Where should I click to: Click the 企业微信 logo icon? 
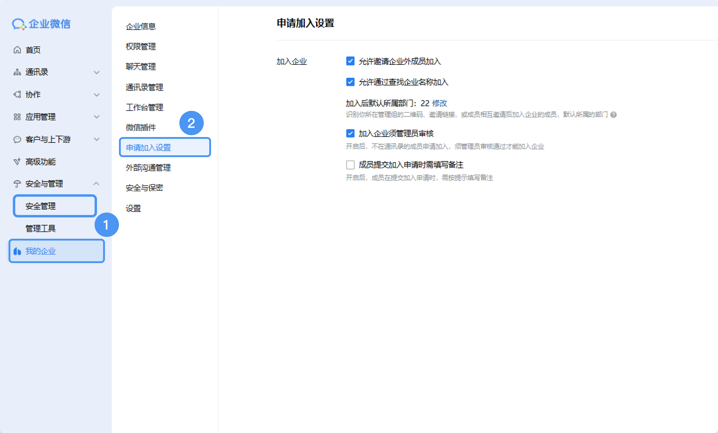coord(19,24)
